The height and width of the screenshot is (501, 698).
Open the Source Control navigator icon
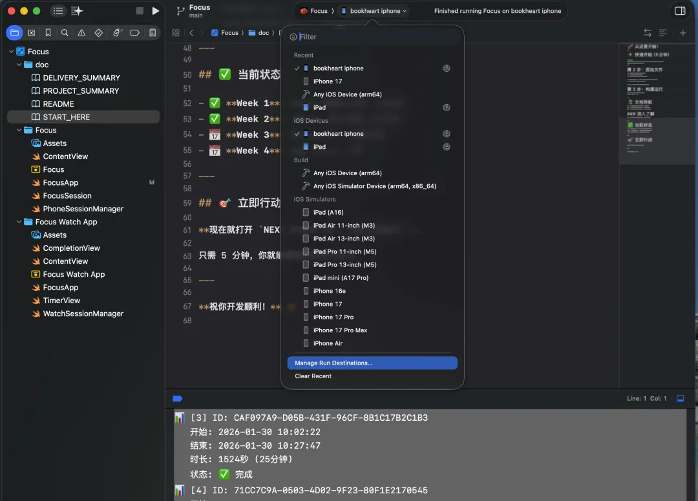[x=31, y=32]
